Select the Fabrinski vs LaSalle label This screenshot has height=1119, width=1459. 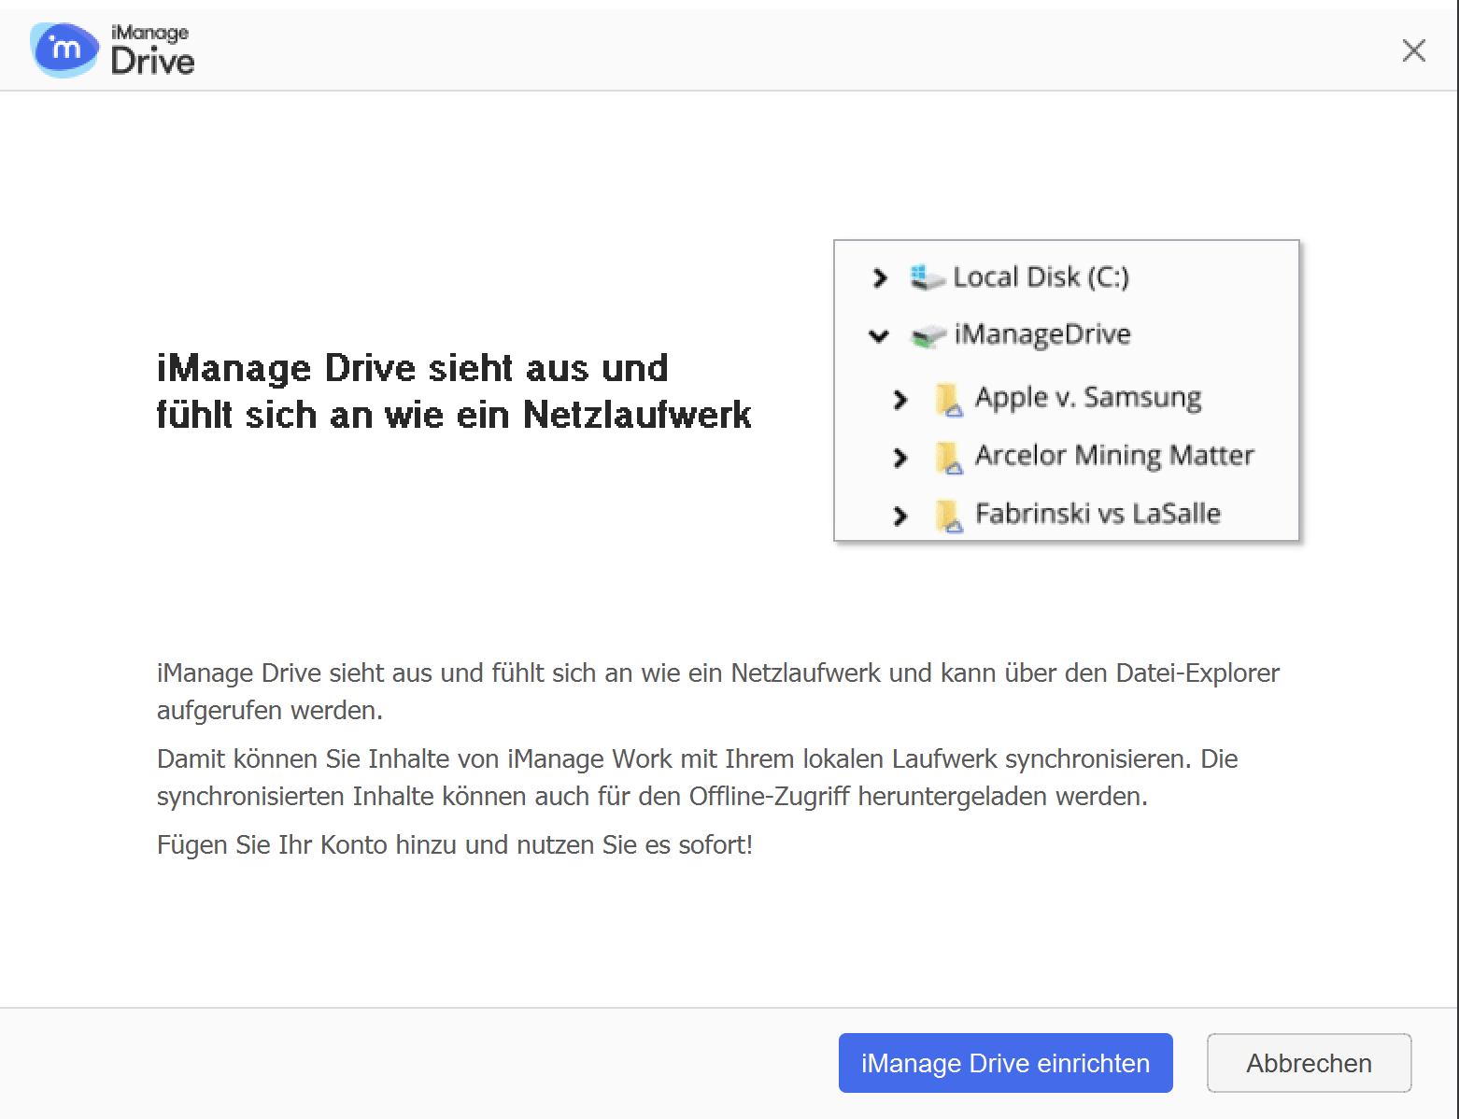(1098, 514)
